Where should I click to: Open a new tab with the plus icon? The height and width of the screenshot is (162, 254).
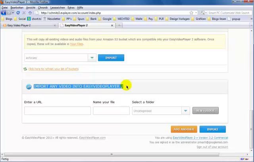(x=119, y=25)
